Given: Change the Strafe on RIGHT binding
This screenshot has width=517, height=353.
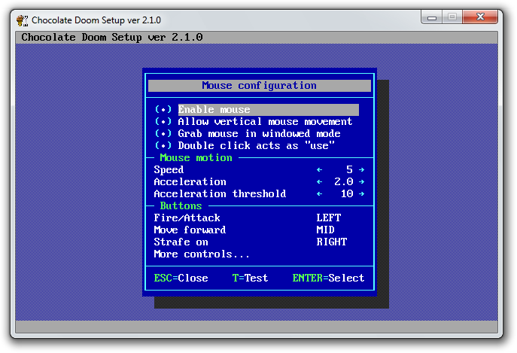Looking at the screenshot, I should pyautogui.click(x=331, y=242).
